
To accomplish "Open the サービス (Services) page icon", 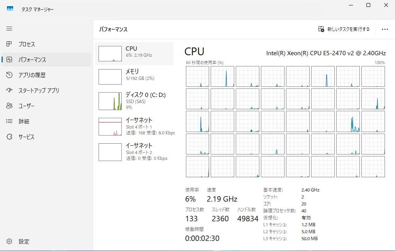I will 9,136.
